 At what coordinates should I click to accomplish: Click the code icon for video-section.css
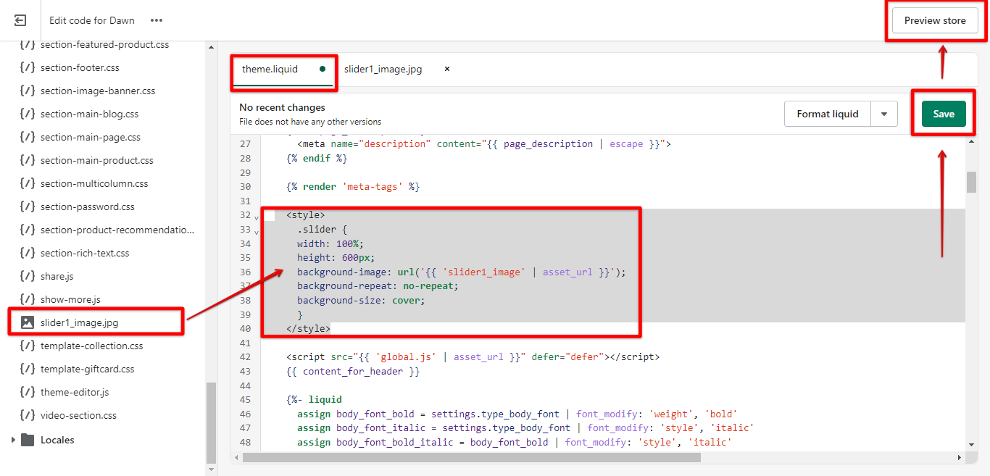coord(28,415)
